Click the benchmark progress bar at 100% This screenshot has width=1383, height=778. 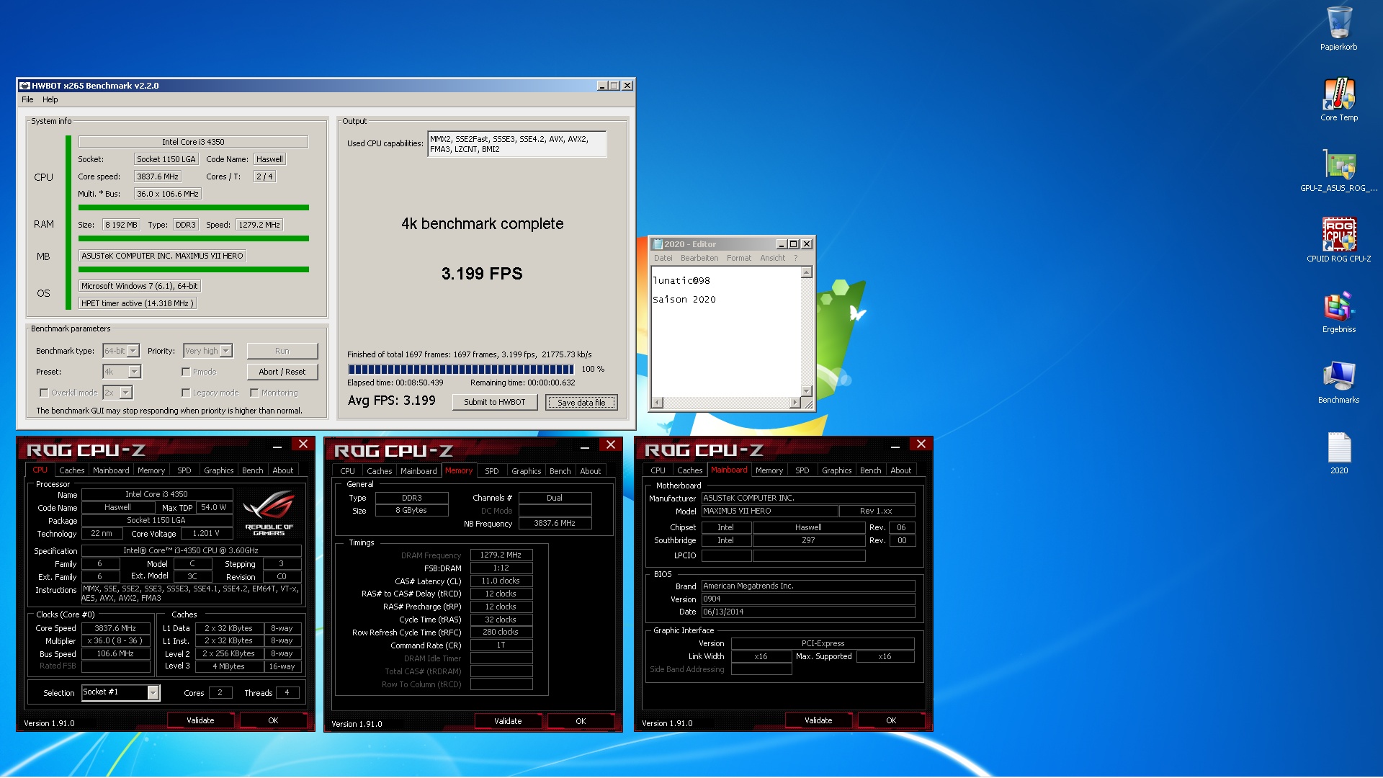coord(461,370)
